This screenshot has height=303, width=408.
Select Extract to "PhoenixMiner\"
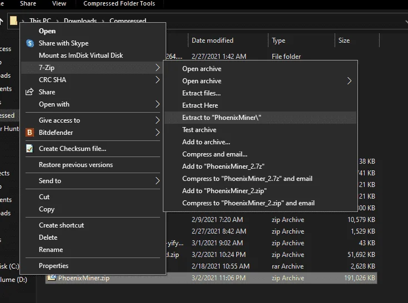pos(261,118)
